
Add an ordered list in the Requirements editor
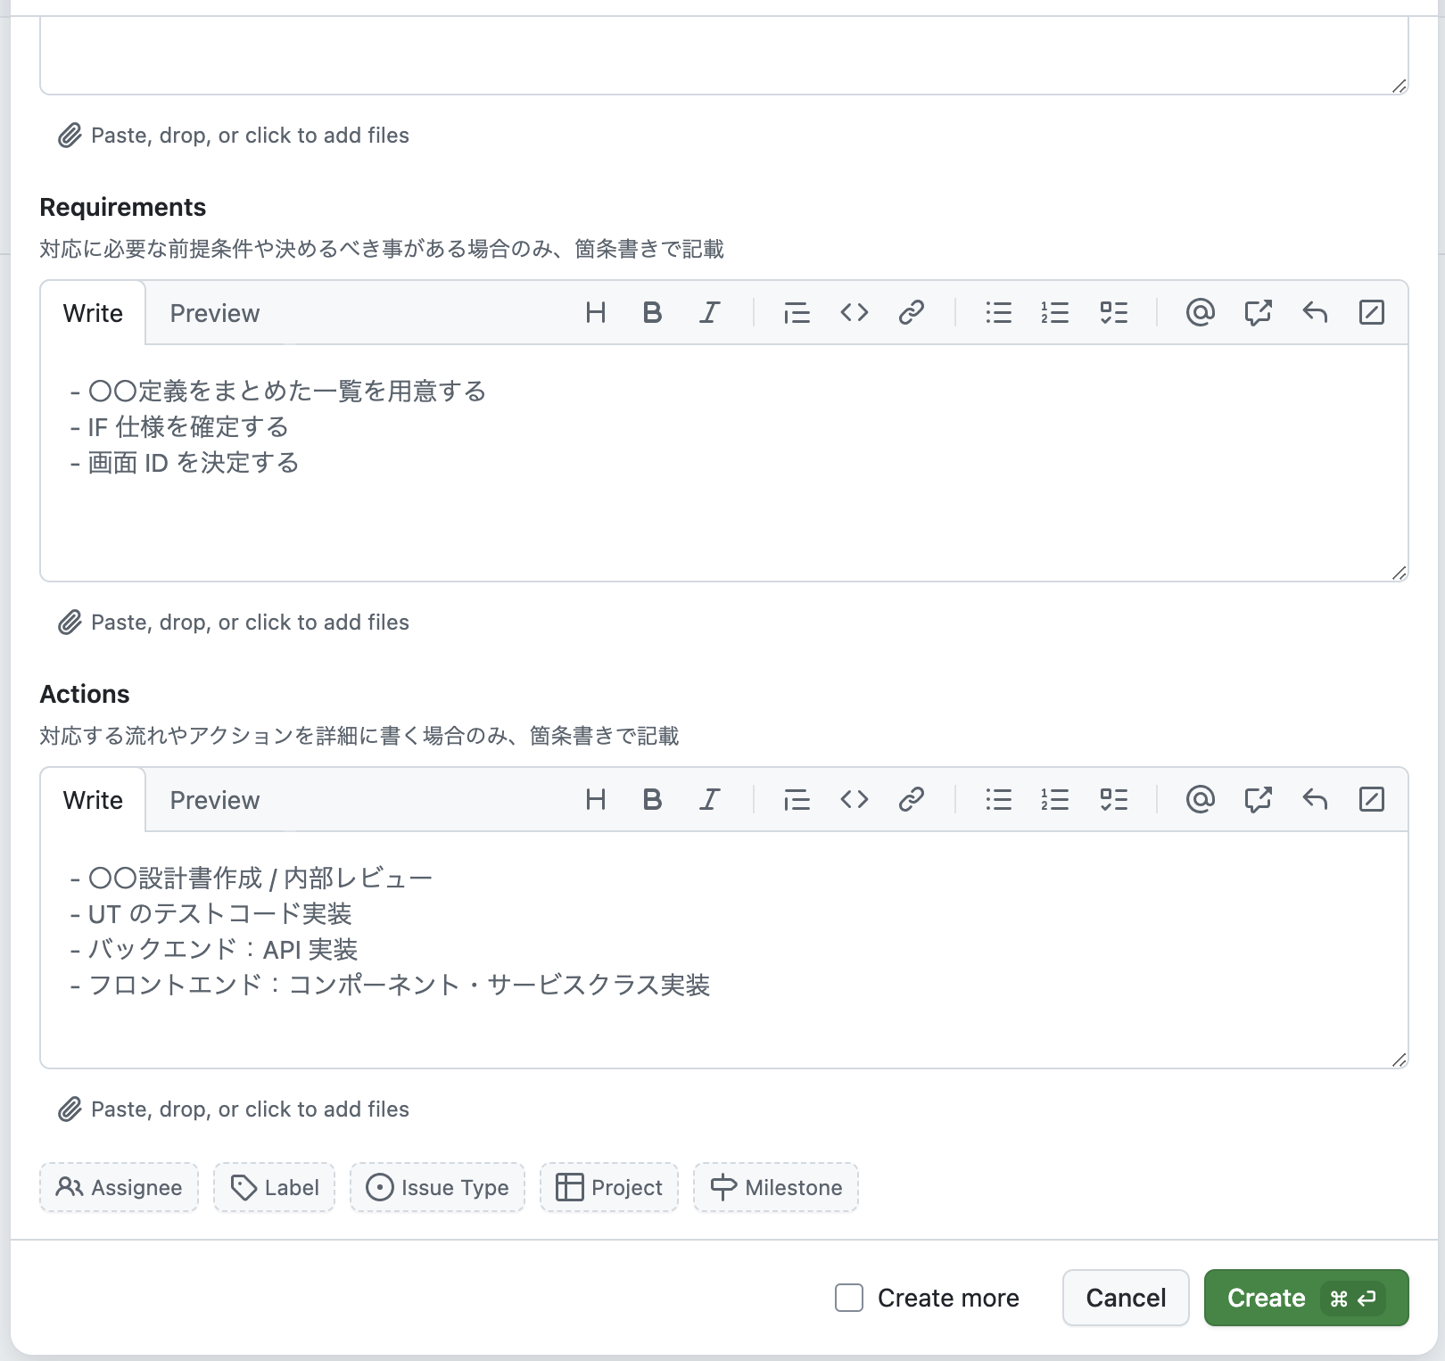[1054, 312]
